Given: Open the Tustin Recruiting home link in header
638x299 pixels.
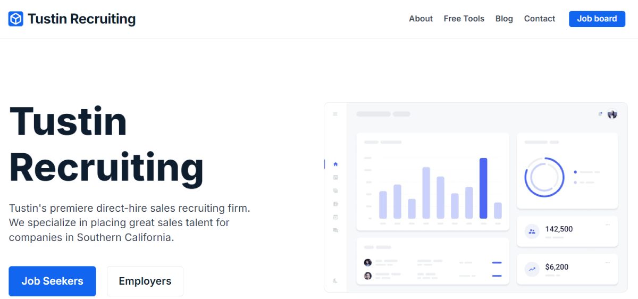Looking at the screenshot, I should pos(72,19).
